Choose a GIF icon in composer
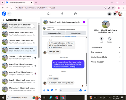 pos(56,90)
